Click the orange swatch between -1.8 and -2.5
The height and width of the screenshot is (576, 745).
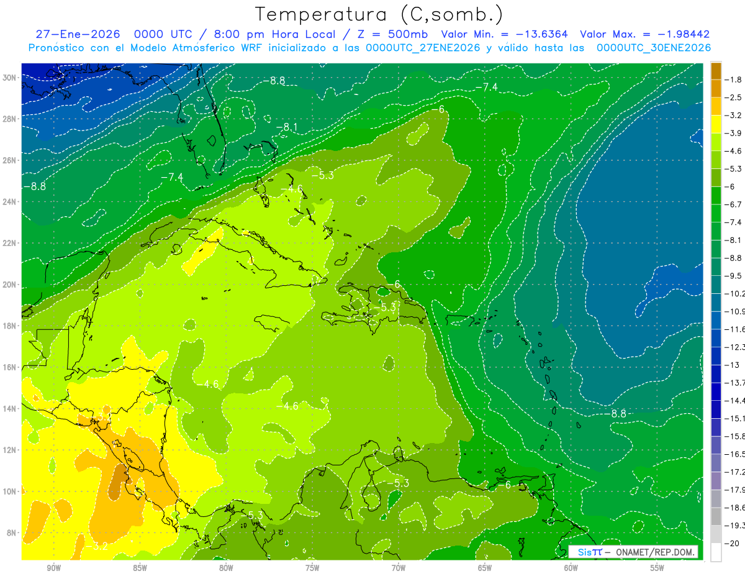pos(716,88)
